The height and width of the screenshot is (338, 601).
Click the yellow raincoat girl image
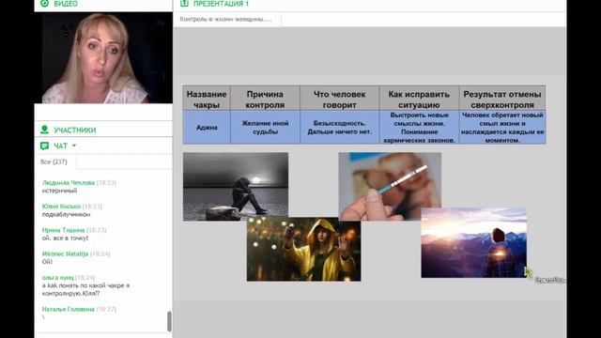pyautogui.click(x=303, y=249)
